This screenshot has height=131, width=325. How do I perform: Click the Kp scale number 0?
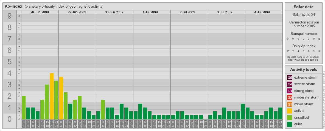(9, 119)
